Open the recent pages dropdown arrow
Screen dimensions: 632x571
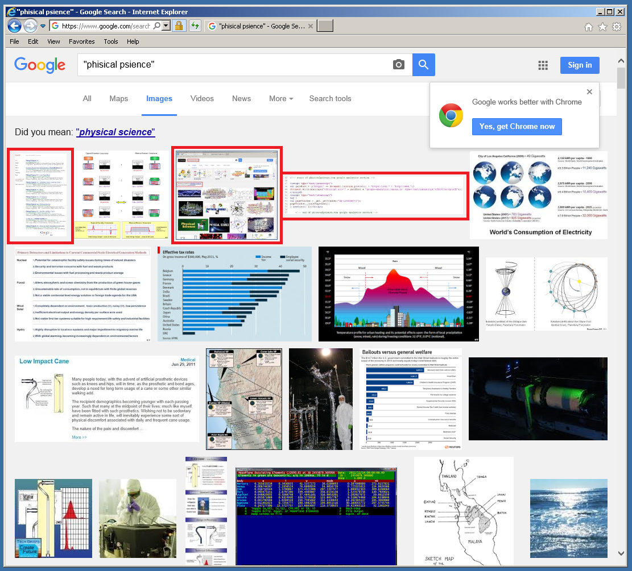coord(43,27)
